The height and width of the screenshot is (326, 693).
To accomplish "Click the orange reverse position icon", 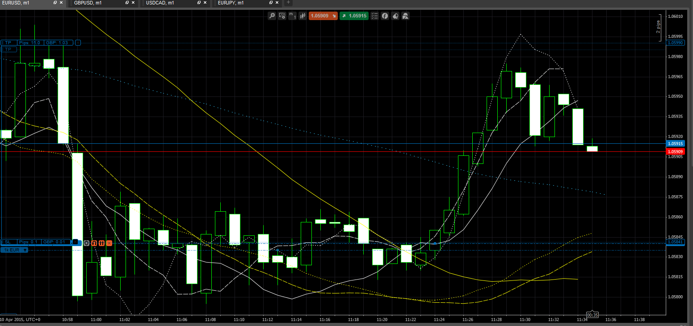I will [94, 243].
